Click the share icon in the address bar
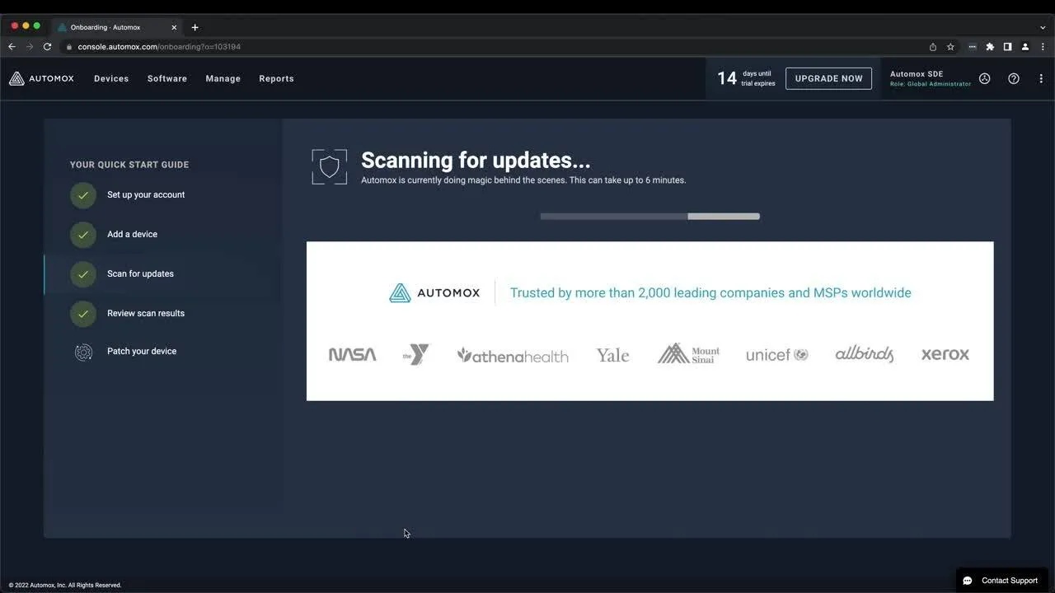This screenshot has height=593, width=1055. click(933, 47)
